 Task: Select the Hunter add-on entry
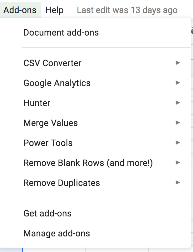tap(37, 103)
